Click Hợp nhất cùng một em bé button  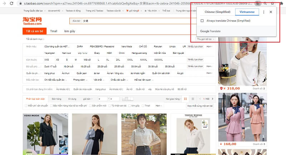pyautogui.click(x=200, y=106)
